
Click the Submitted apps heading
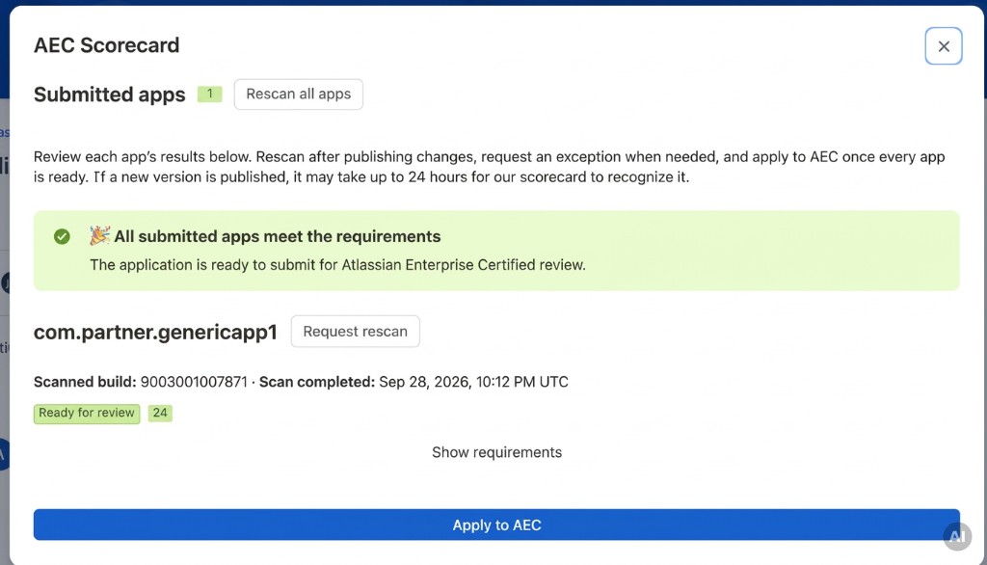110,94
